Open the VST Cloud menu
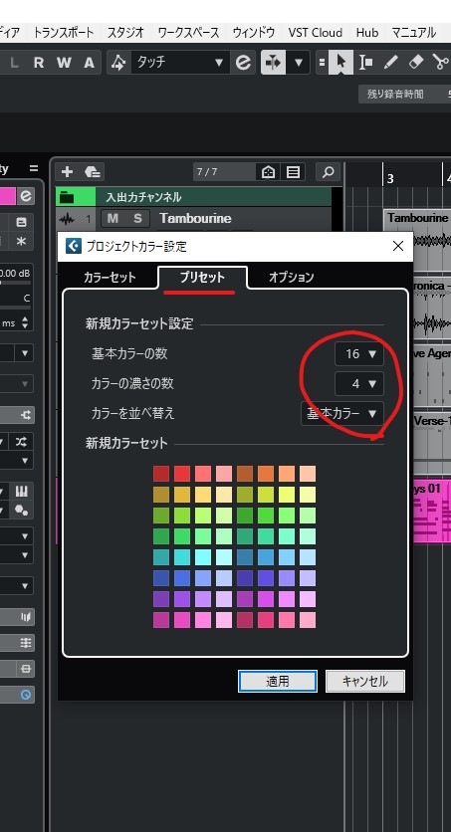The height and width of the screenshot is (832, 451). click(316, 33)
